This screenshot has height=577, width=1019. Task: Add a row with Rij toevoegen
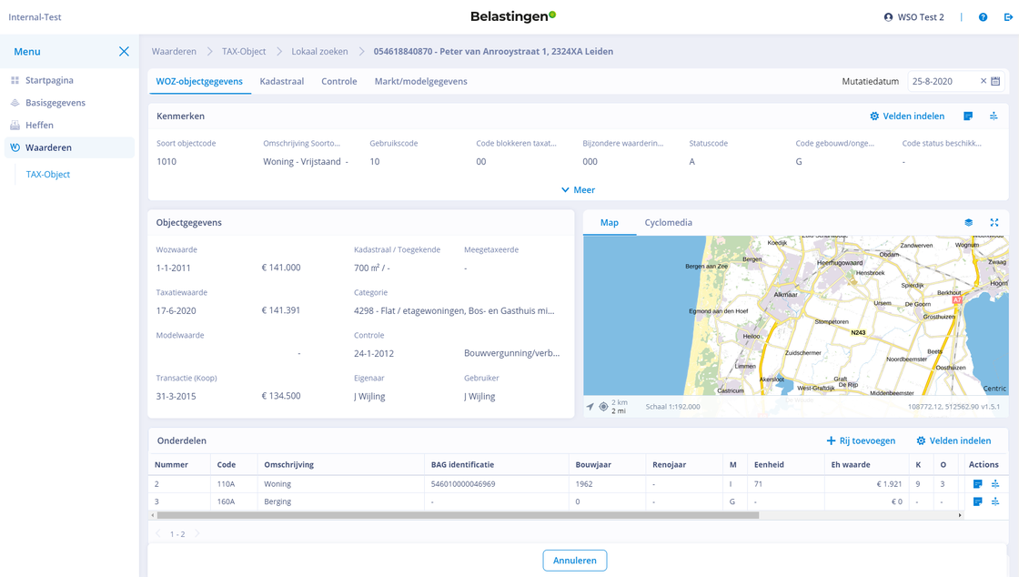pyautogui.click(x=861, y=440)
